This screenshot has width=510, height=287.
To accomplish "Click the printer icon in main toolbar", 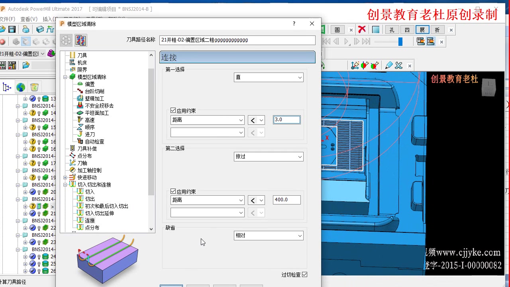I will [26, 29].
